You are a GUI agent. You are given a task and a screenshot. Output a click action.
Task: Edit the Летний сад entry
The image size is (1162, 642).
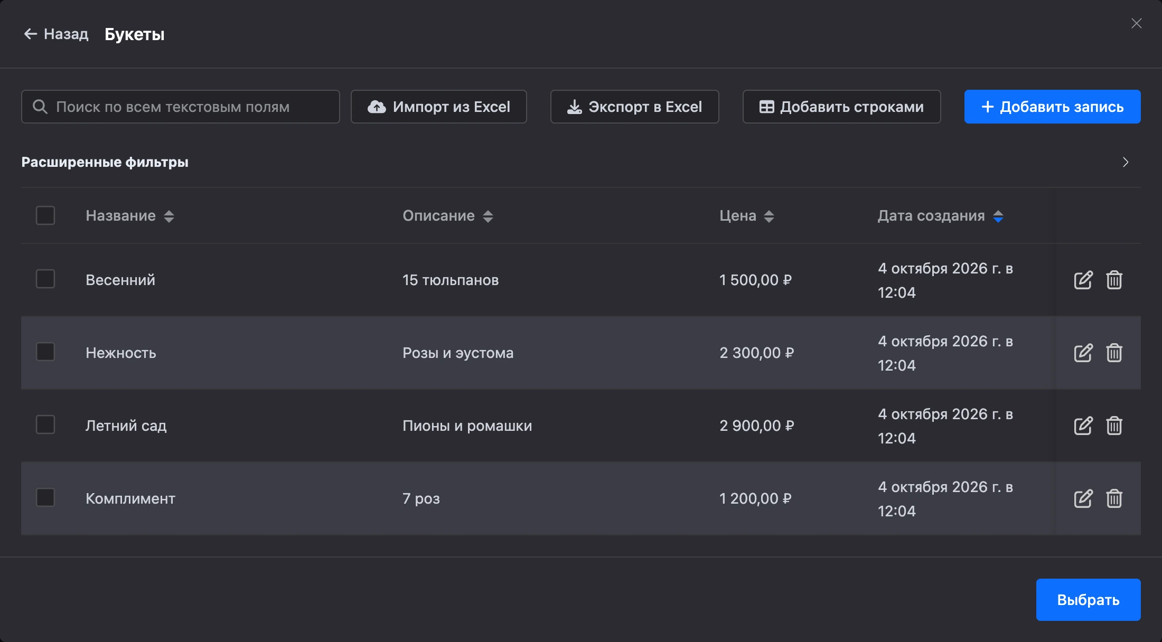1083,426
